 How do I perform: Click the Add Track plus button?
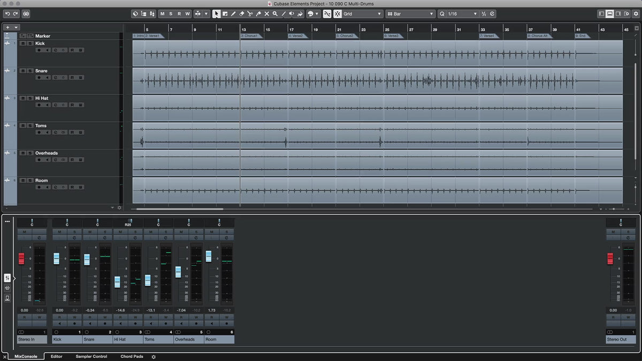point(7,27)
